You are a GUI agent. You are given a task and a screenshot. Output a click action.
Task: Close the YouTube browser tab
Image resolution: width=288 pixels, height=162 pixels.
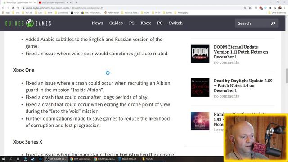point(71,3)
